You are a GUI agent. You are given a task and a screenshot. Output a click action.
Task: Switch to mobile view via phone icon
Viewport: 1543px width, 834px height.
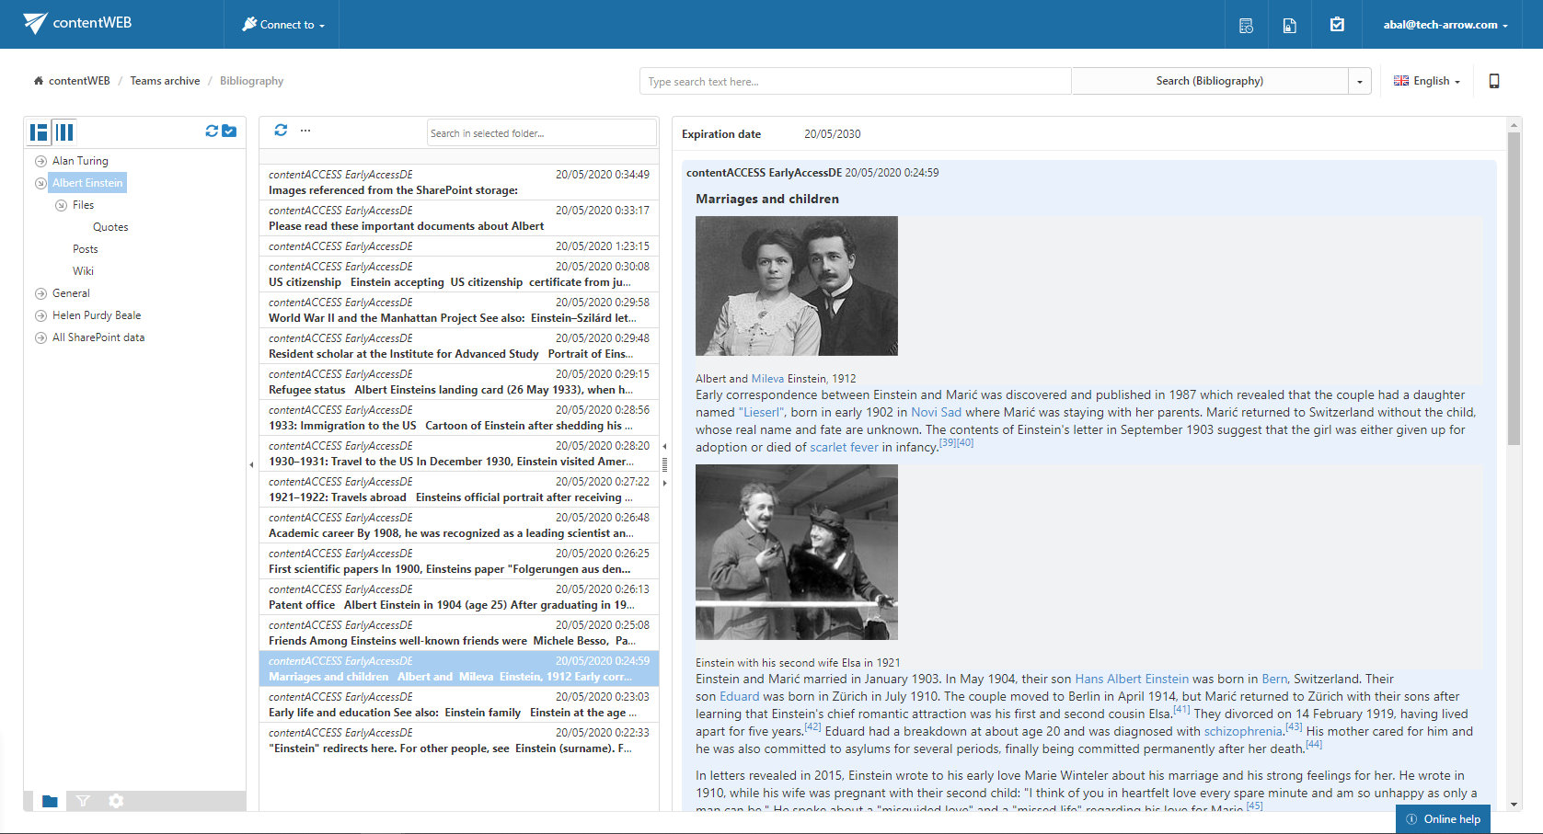pos(1493,81)
